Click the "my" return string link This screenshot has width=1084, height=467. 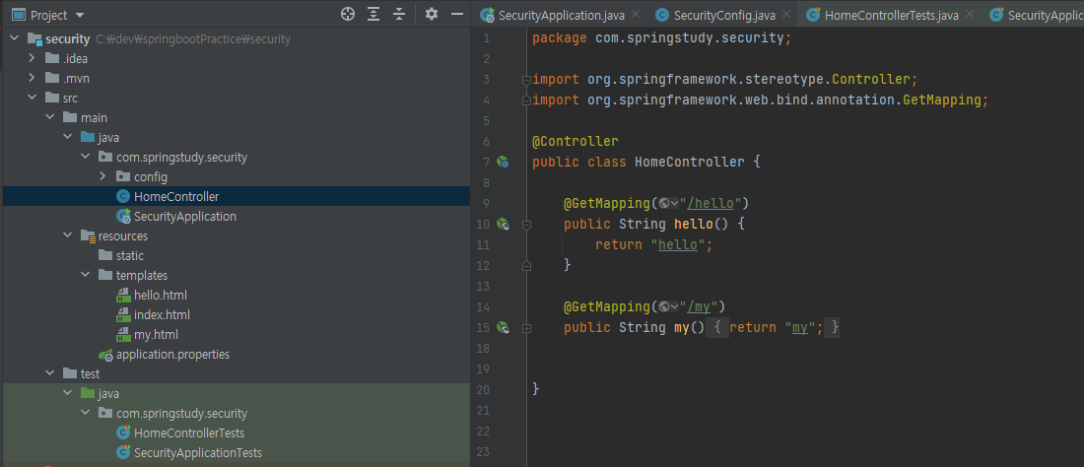(800, 327)
